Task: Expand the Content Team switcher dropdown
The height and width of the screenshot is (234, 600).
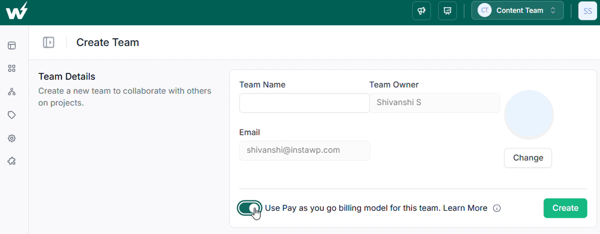Action: [x=517, y=11]
